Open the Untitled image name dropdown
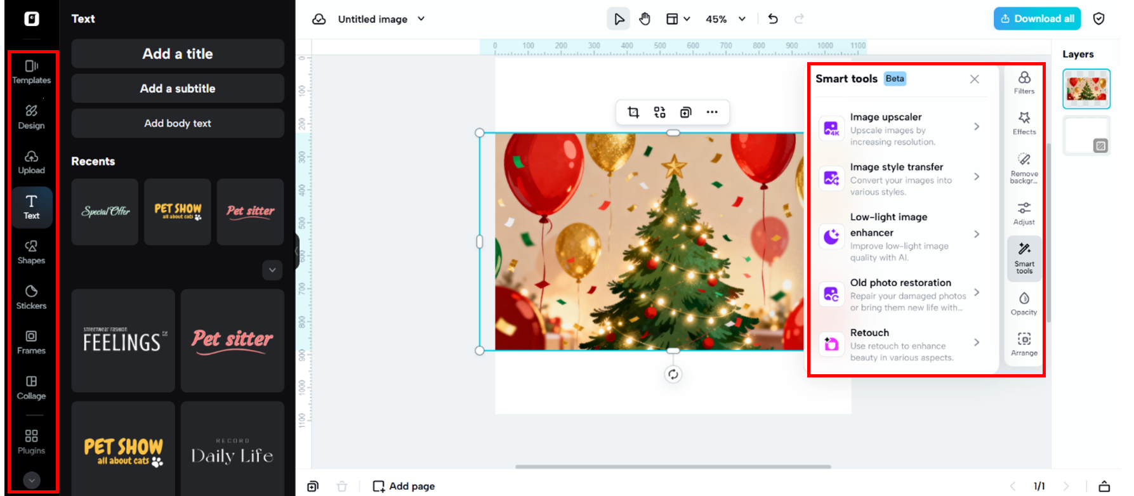Screen dimensions: 1134x496 381,19
